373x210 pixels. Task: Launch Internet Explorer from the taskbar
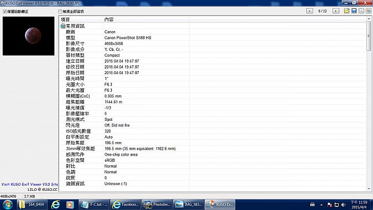click(55, 204)
